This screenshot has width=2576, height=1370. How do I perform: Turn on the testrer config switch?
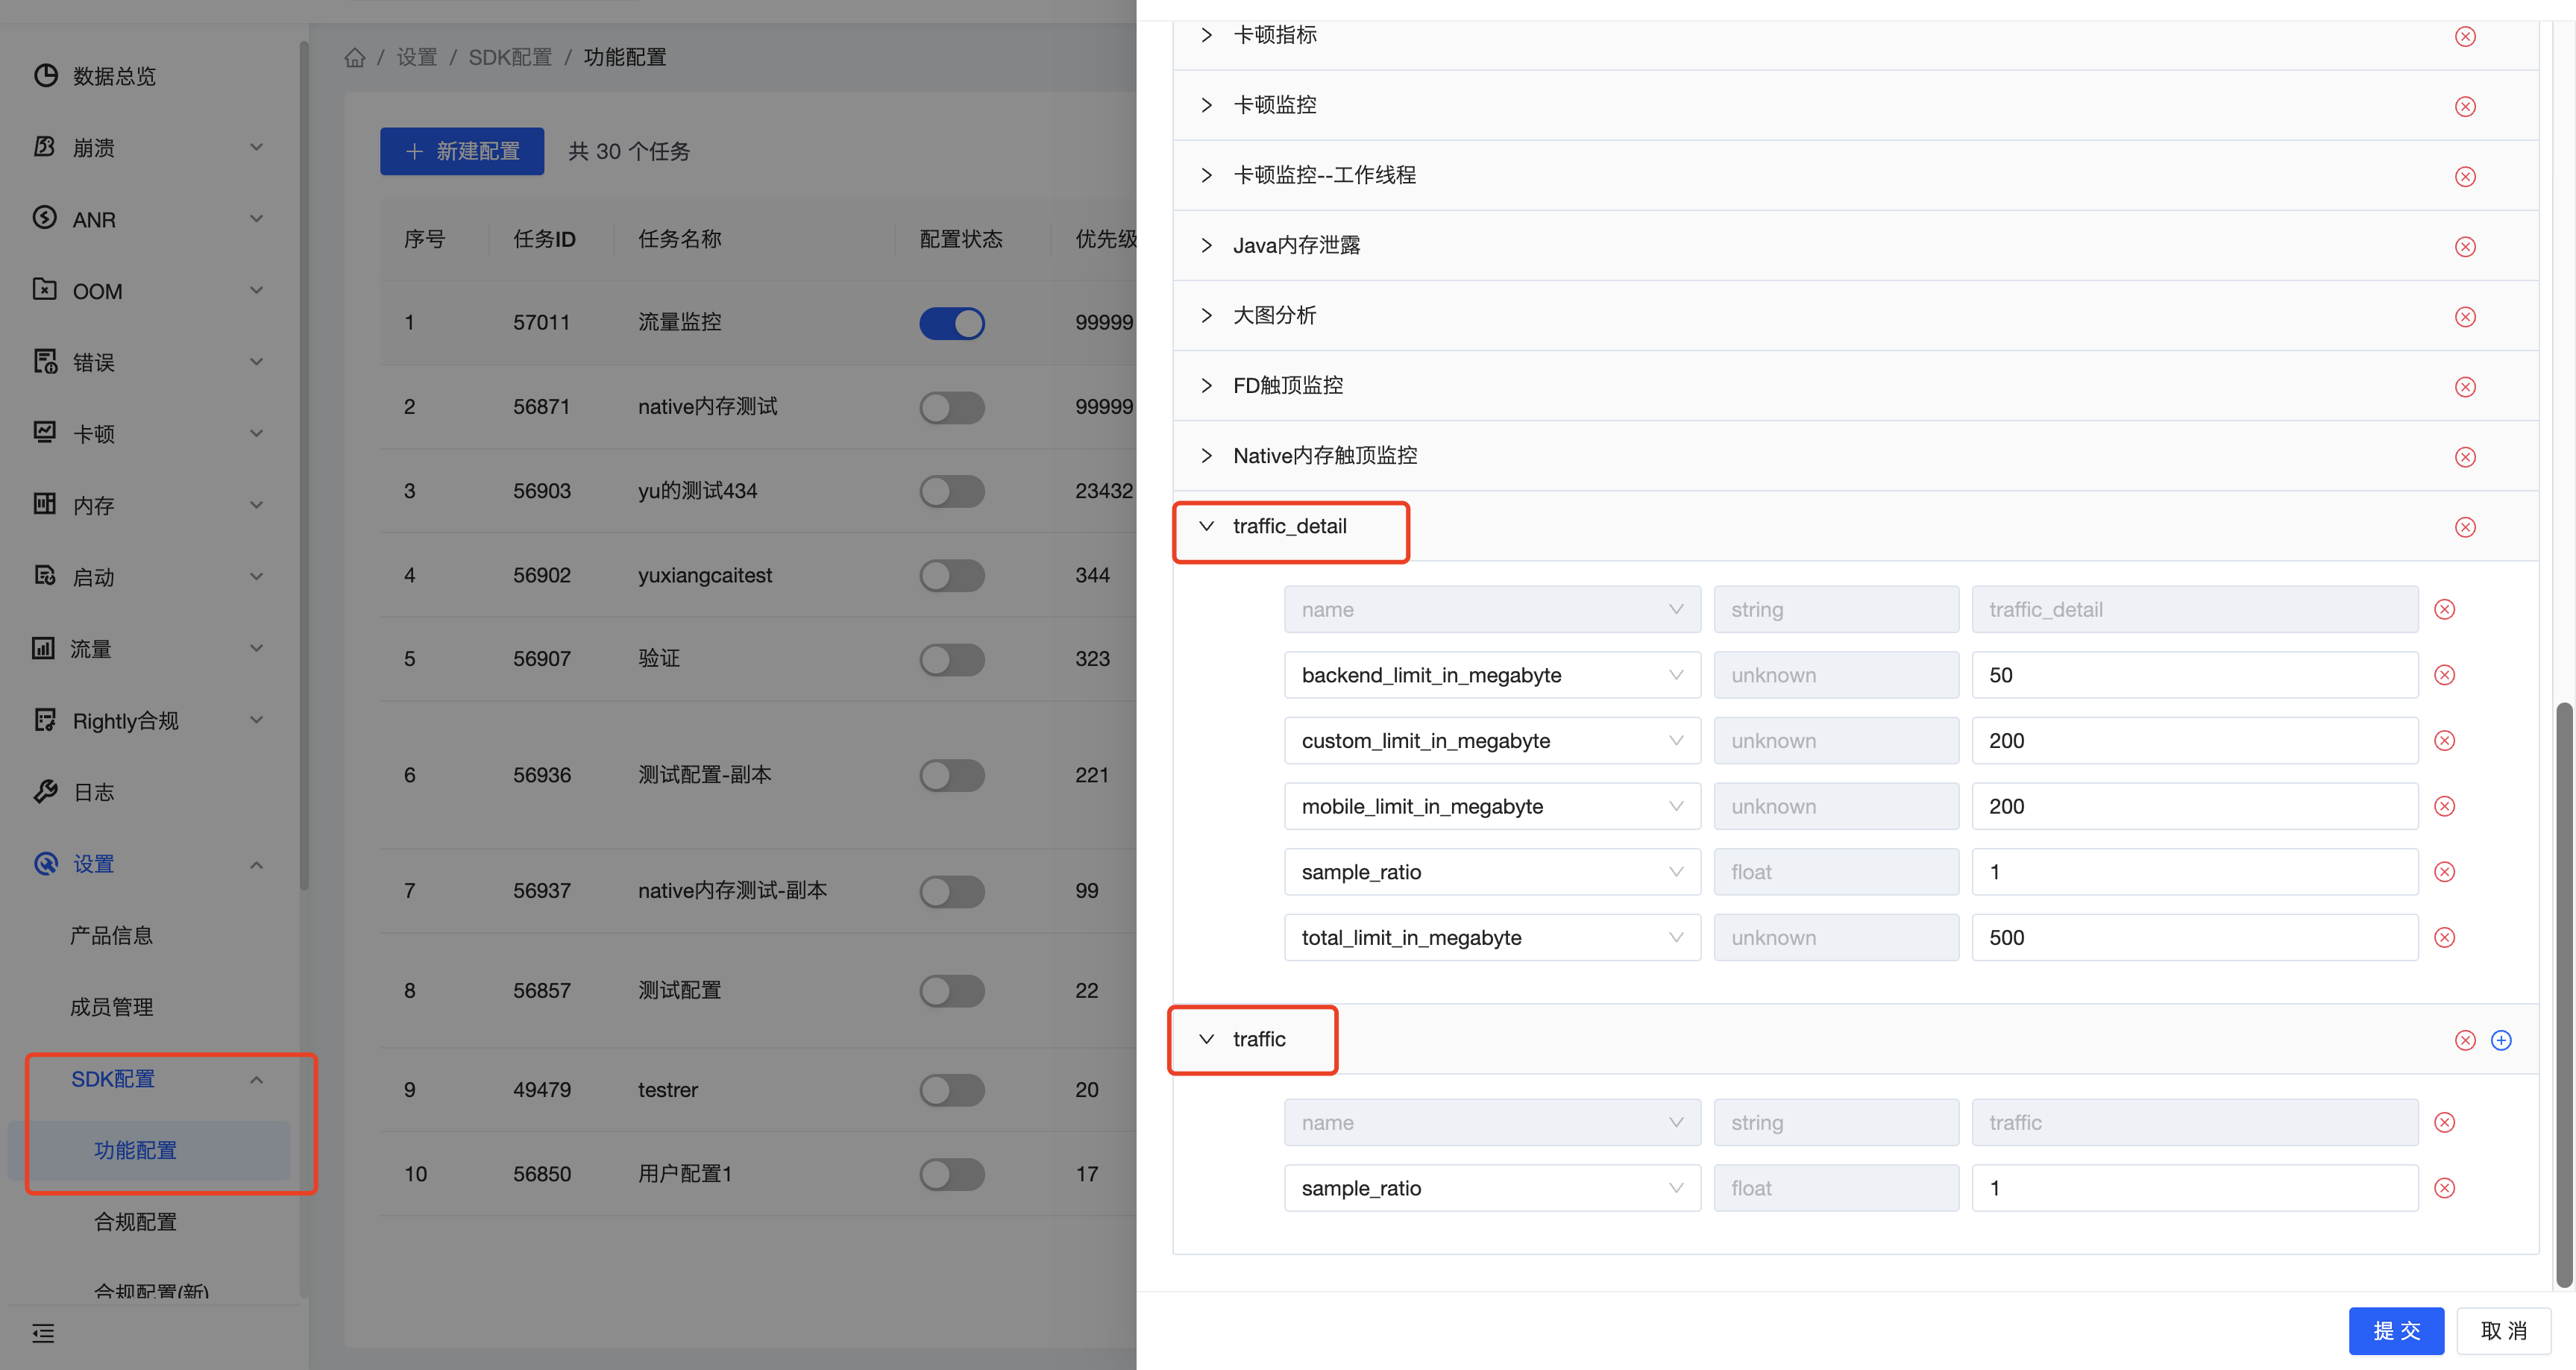pyautogui.click(x=951, y=1090)
